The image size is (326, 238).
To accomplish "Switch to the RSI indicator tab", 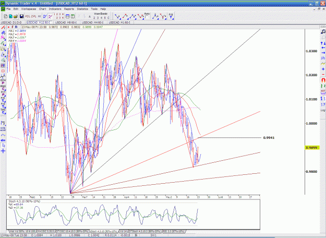I will (174, 231).
